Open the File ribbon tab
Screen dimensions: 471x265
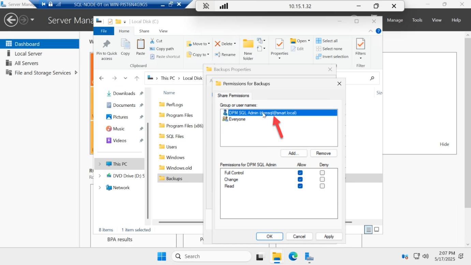click(x=104, y=31)
